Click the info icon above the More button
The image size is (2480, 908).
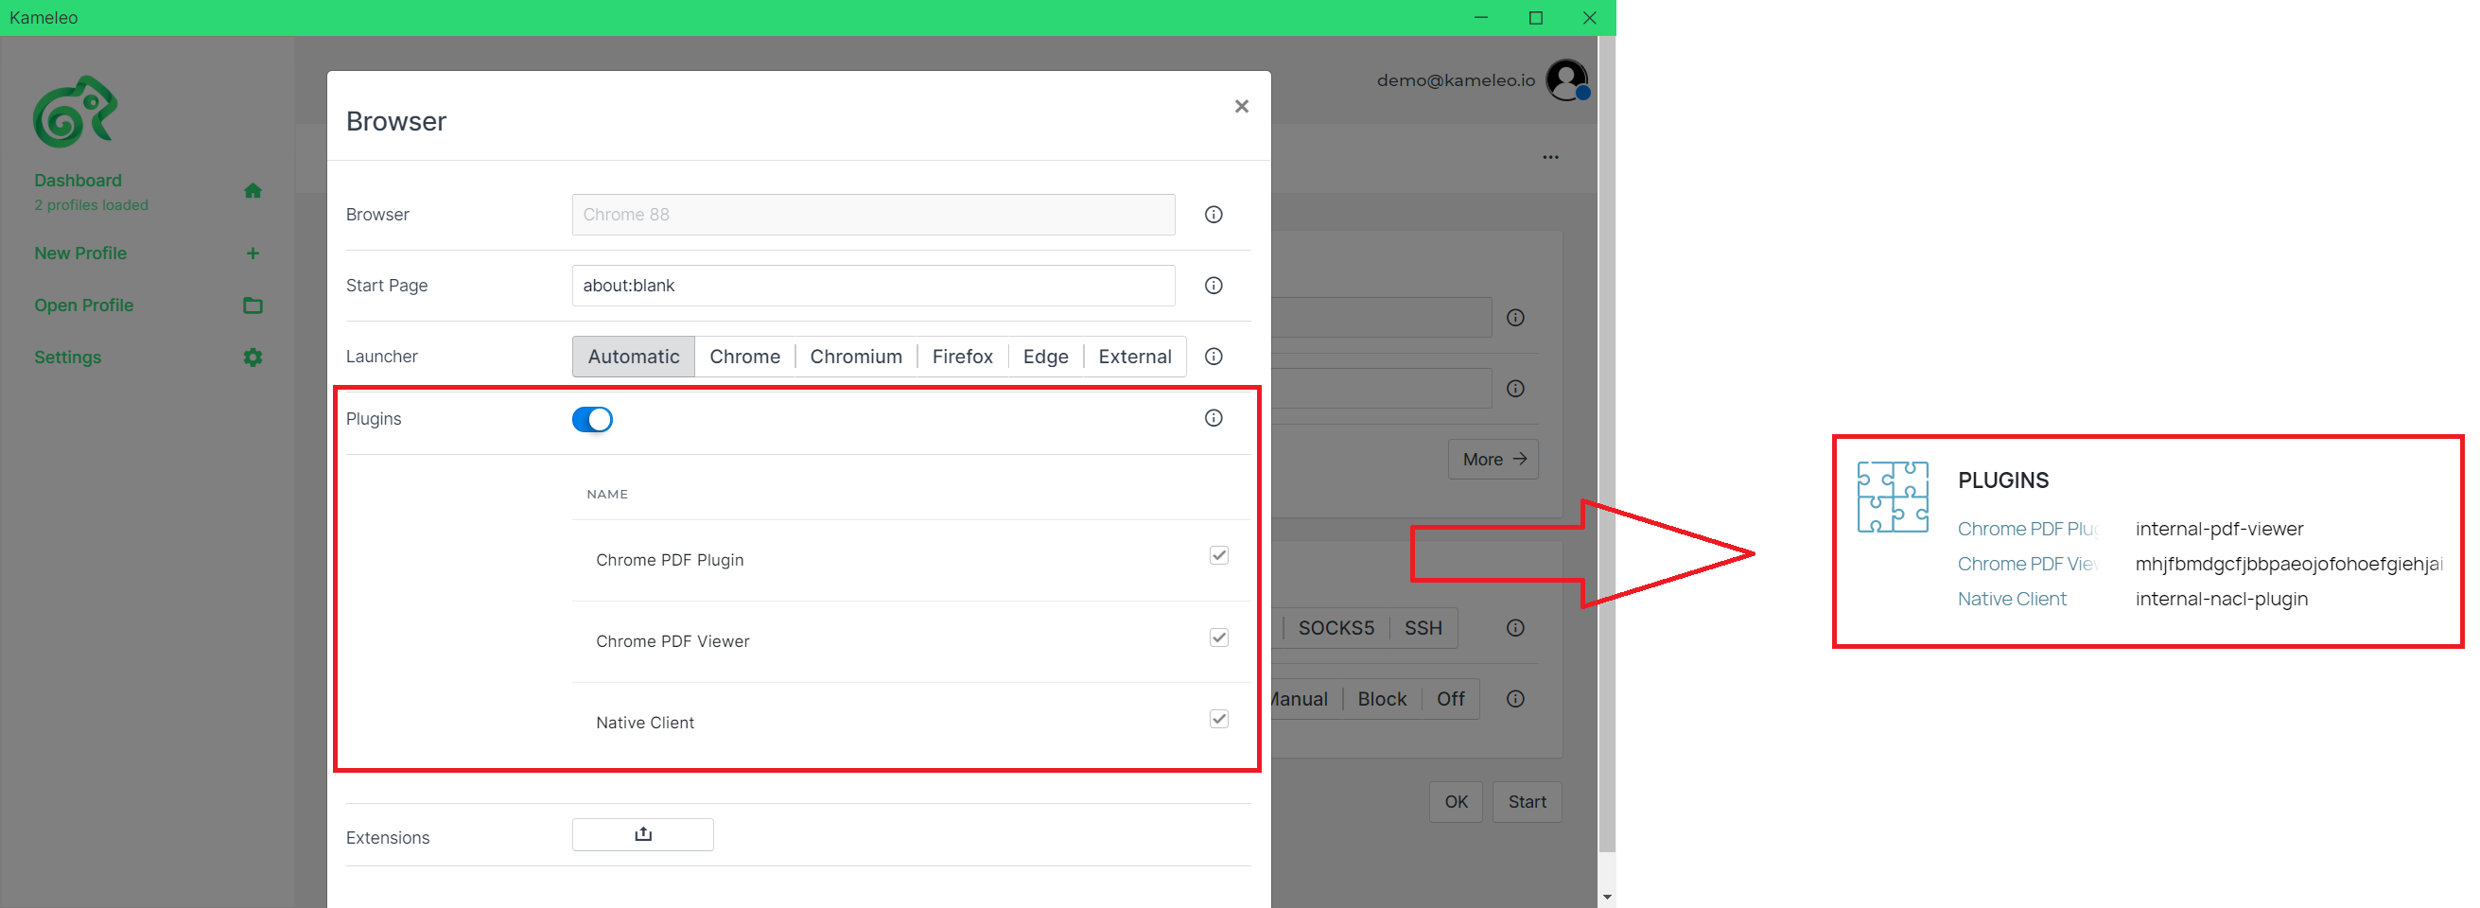[x=1514, y=389]
